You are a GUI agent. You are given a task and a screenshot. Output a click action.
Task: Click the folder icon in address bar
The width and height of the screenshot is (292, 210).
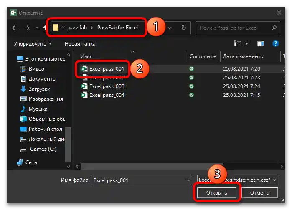(x=56, y=28)
